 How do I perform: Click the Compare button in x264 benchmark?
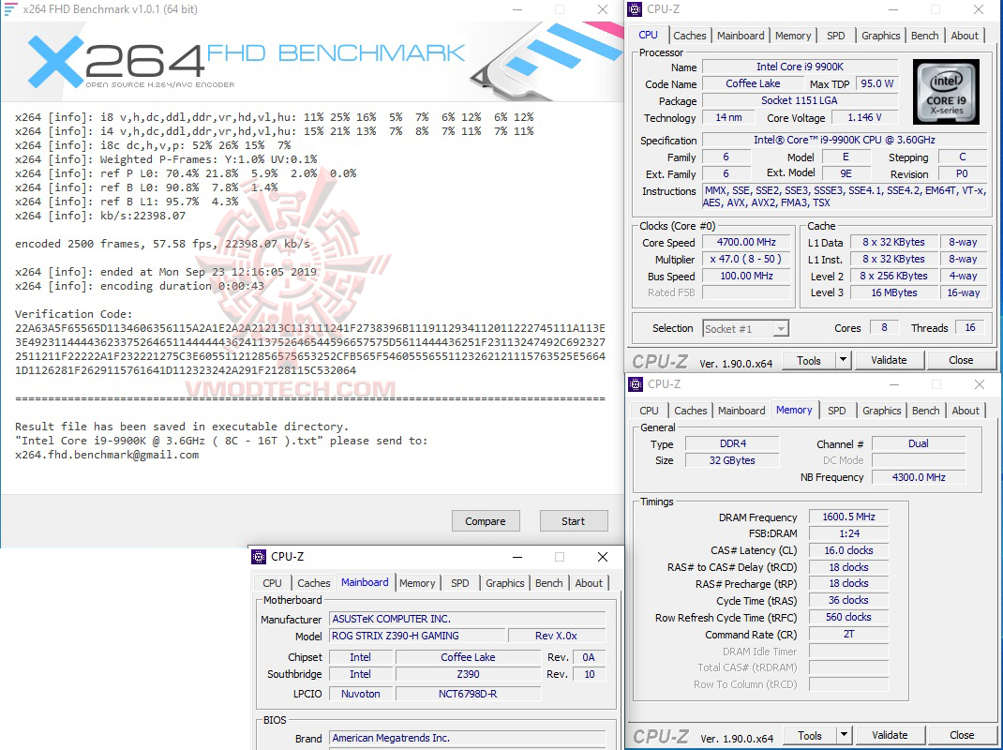point(486,521)
